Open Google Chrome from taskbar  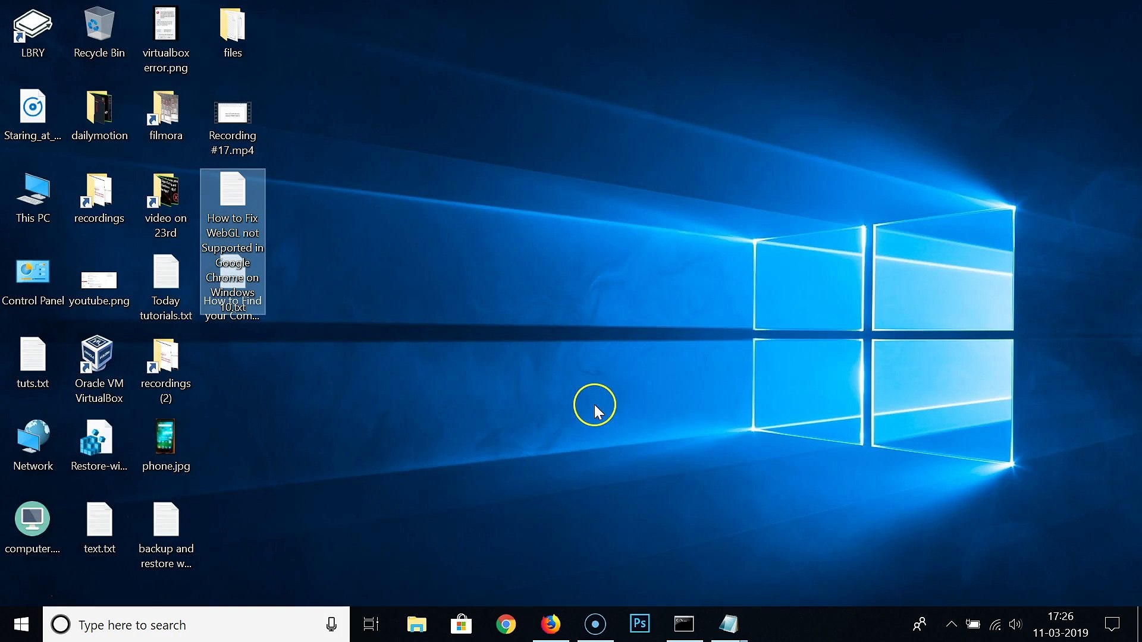tap(506, 624)
